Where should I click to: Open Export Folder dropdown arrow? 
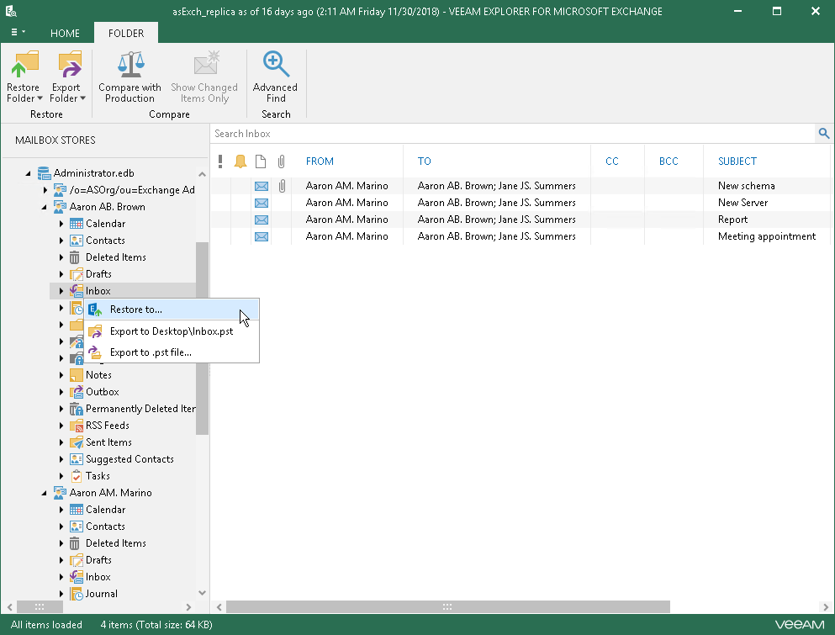tap(82, 98)
